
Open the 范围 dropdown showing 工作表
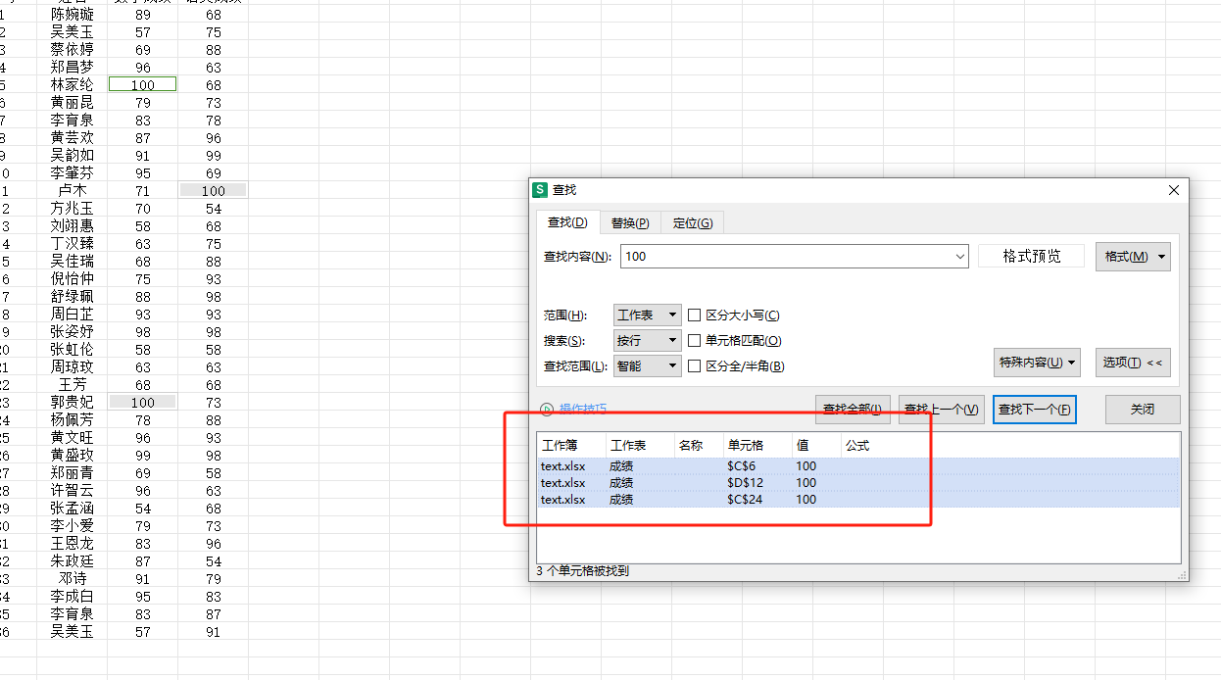point(647,316)
